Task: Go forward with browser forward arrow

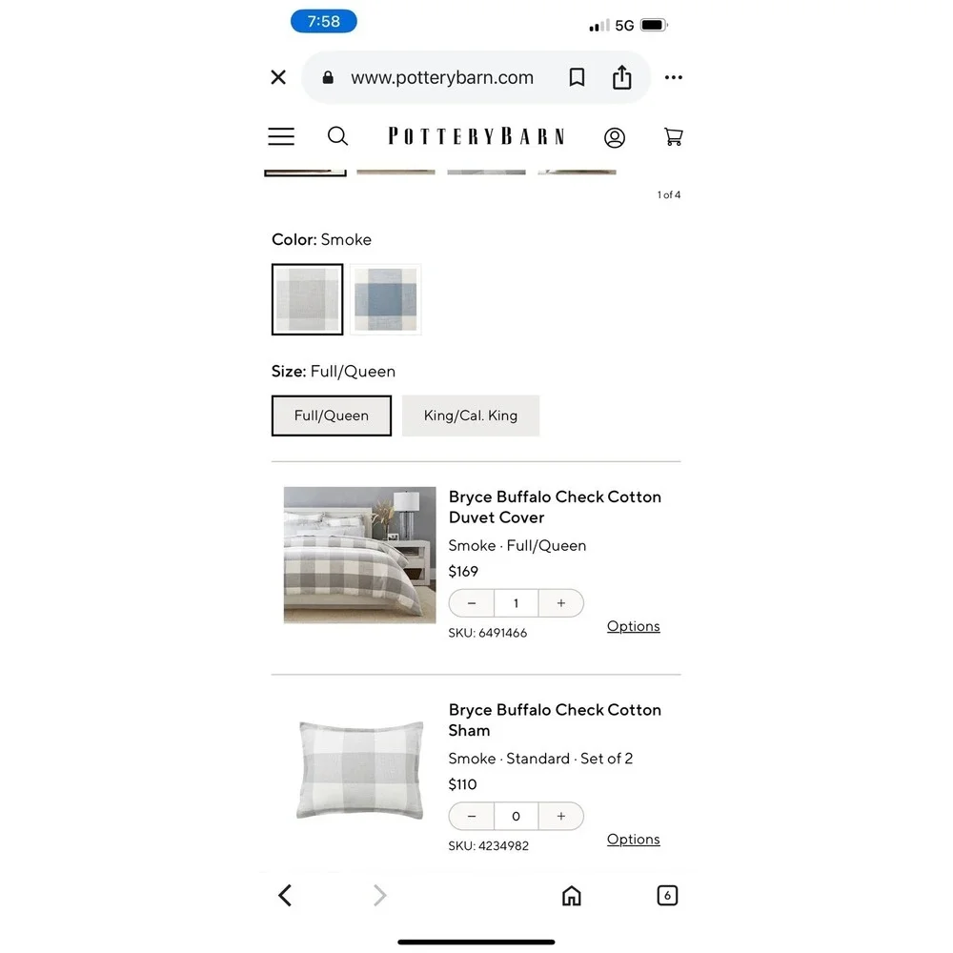Action: 380,895
